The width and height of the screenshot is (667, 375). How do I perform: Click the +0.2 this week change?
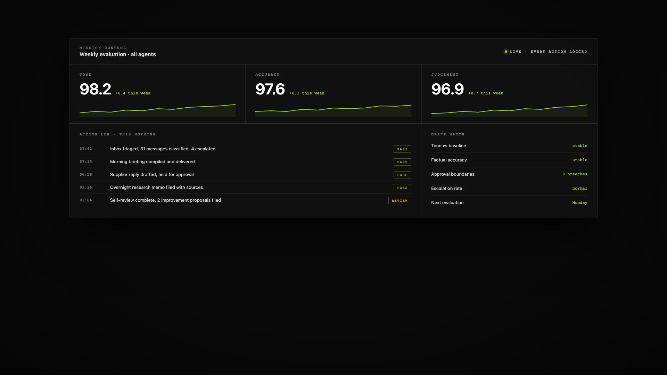[307, 93]
